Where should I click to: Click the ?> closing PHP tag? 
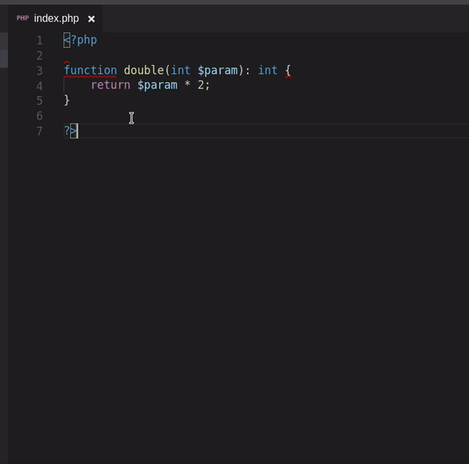tap(70, 131)
